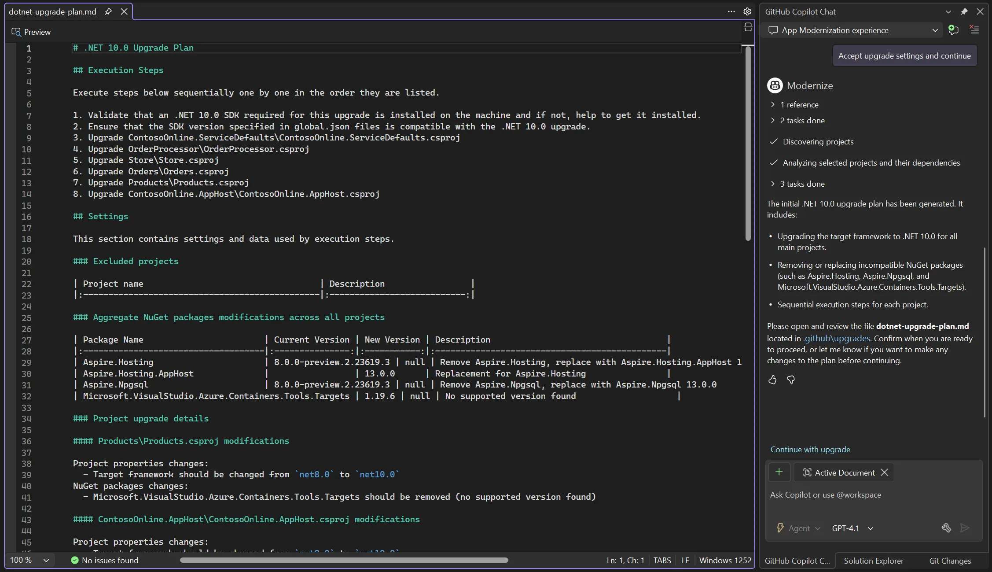Switch to the Git Changes tab
Screen dimensions: 992x572
(950, 561)
